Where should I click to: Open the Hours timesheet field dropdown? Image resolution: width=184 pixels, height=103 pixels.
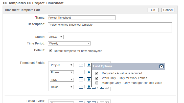62,87
